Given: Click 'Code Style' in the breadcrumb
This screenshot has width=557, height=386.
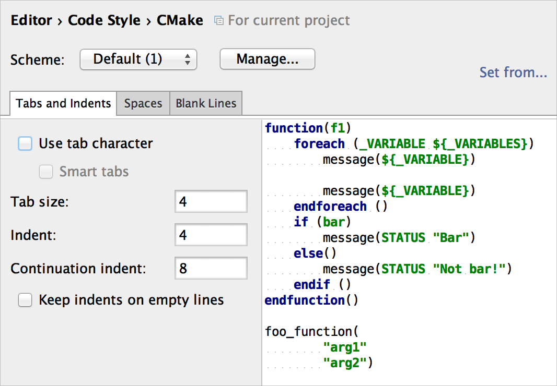Looking at the screenshot, I should [x=104, y=20].
